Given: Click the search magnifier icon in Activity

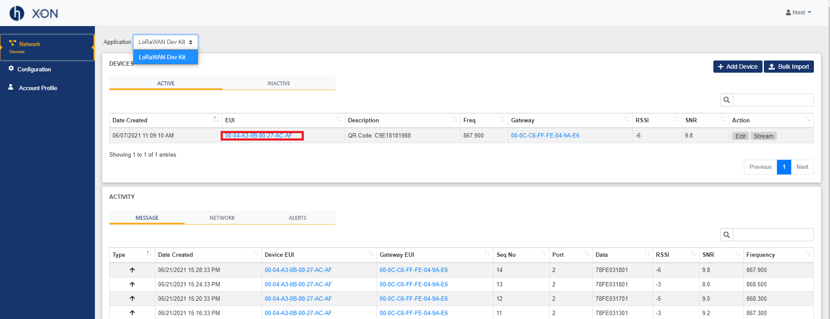Looking at the screenshot, I should point(726,235).
